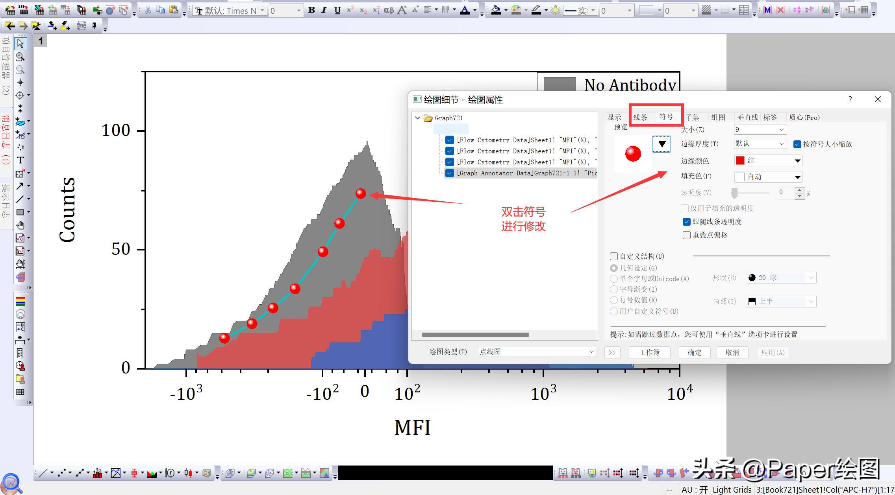Uncheck the second Flow Cytometry Data plot
Image resolution: width=895 pixels, height=495 pixels.
[x=450, y=151]
